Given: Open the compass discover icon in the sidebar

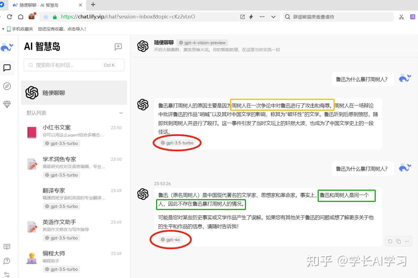Looking at the screenshot, I should [7, 86].
